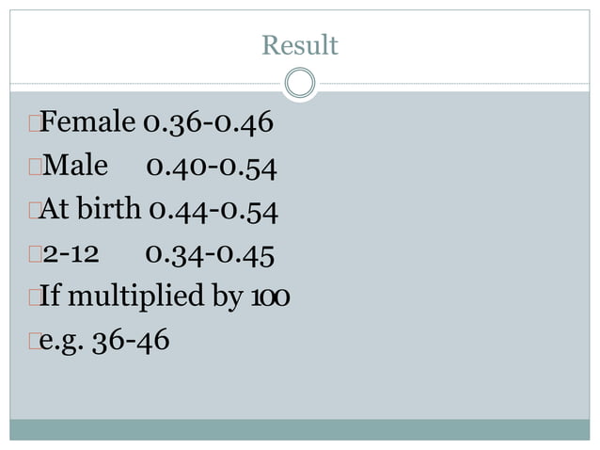Click the bullet marker before Male
Viewport: 600px width, 450px height.
(35, 167)
